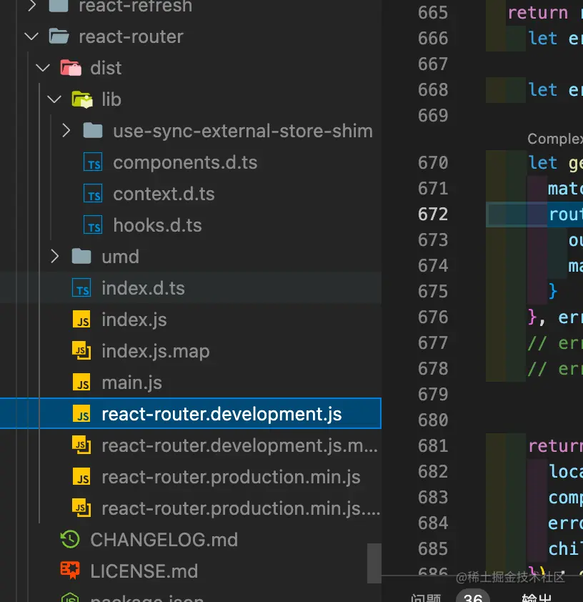Collapse the dist folder chevron
Viewport: 583px width, 602px height.
(x=43, y=69)
